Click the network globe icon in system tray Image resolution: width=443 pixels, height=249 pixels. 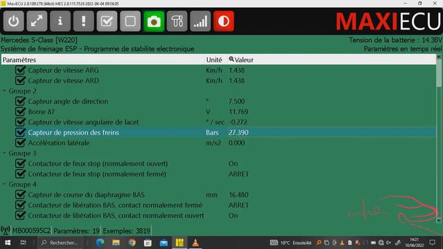pyautogui.click(x=381, y=243)
